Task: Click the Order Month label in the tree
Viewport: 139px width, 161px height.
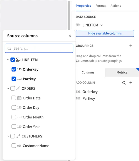Action: tap(33, 117)
